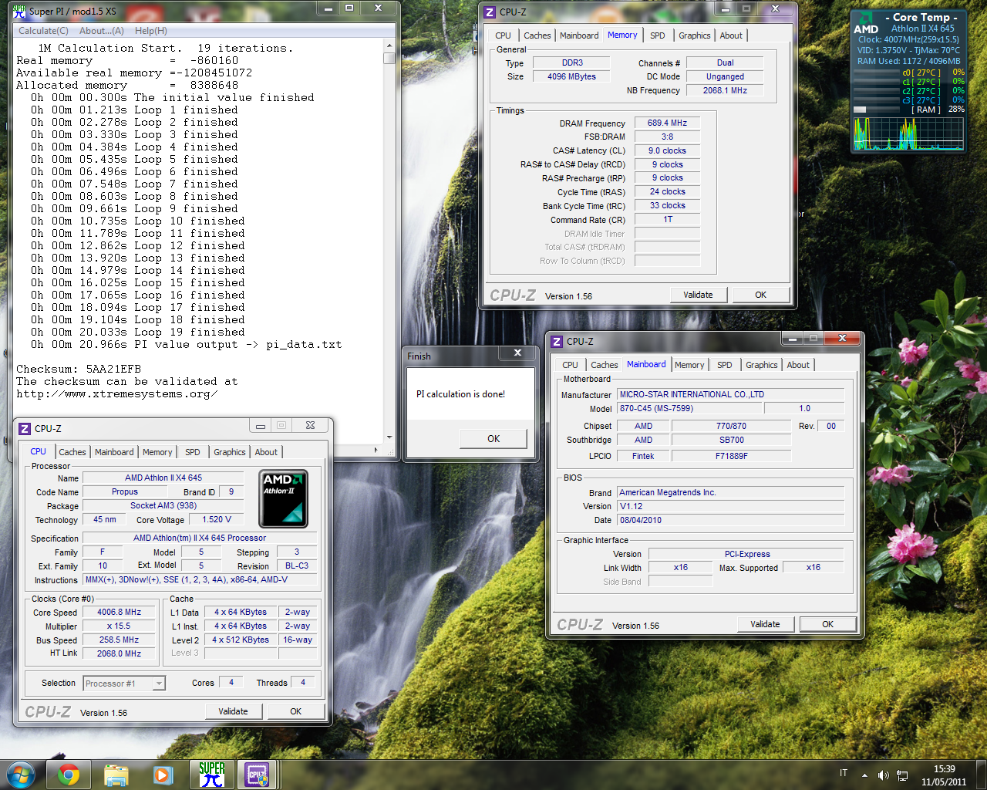Click the Core Temp gadget AMD logo
The height and width of the screenshot is (790, 987).
[866, 23]
